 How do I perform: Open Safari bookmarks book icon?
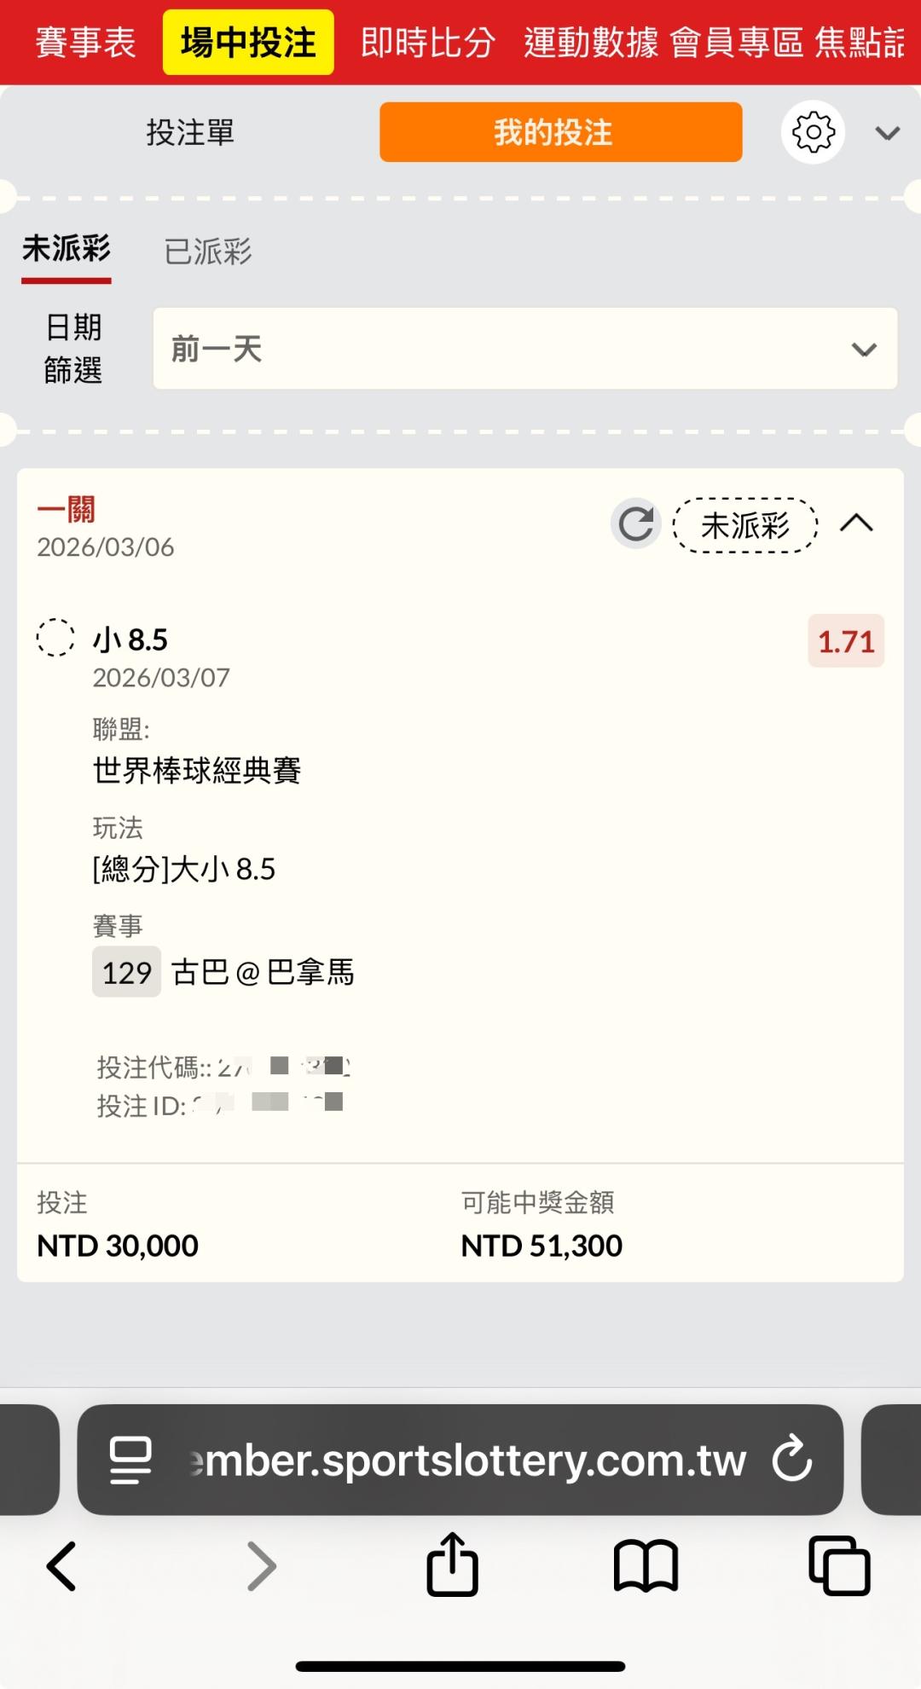pos(646,1565)
